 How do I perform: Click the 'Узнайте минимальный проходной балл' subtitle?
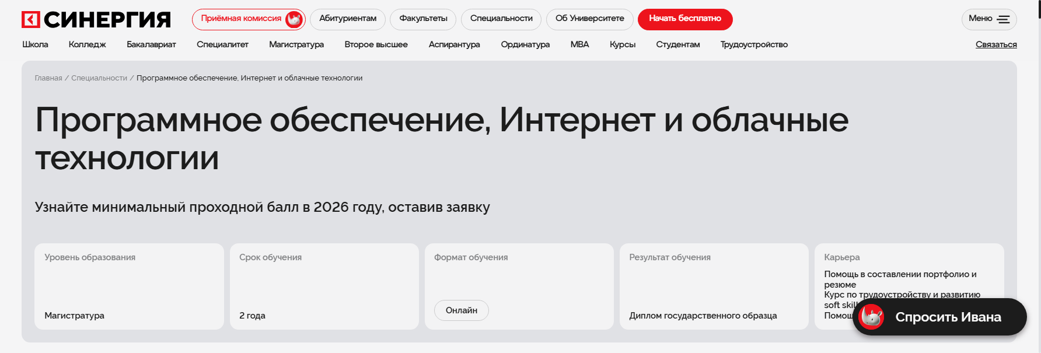pos(262,207)
